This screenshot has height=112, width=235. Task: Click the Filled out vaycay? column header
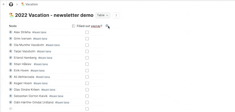tap(90, 26)
